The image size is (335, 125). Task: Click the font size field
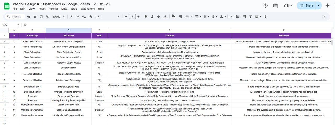click(132, 17)
